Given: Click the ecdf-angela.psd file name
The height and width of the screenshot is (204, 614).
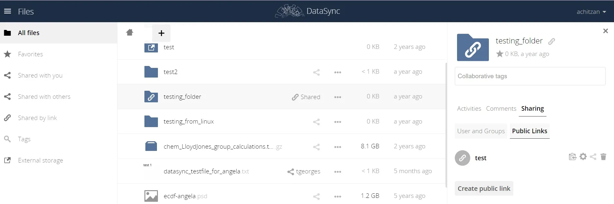Looking at the screenshot, I should pos(185,196).
